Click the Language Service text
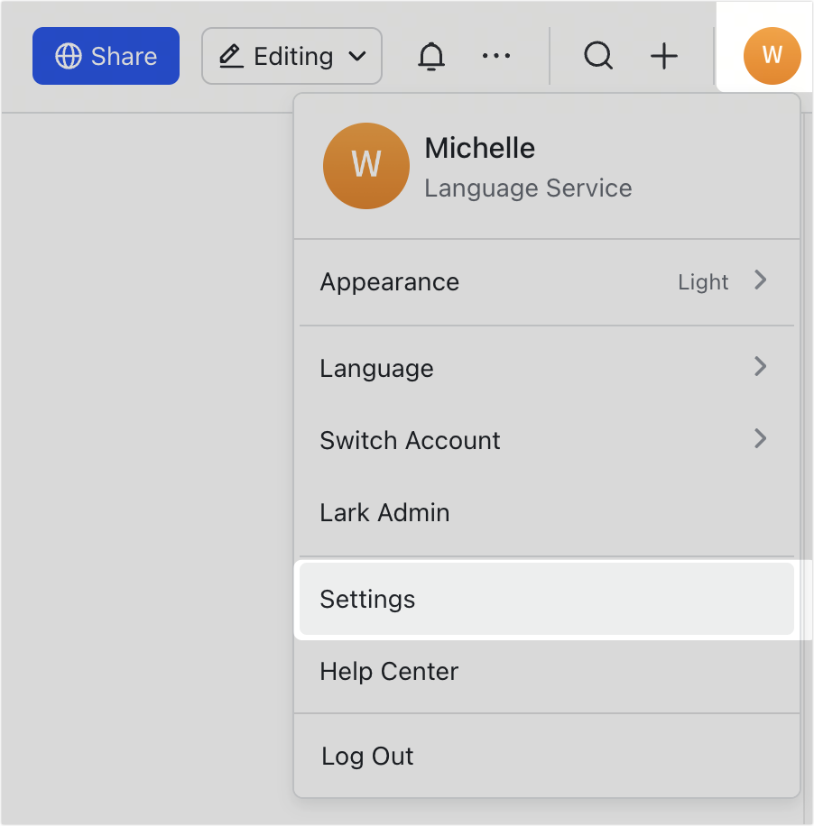814x826 pixels. 528,188
